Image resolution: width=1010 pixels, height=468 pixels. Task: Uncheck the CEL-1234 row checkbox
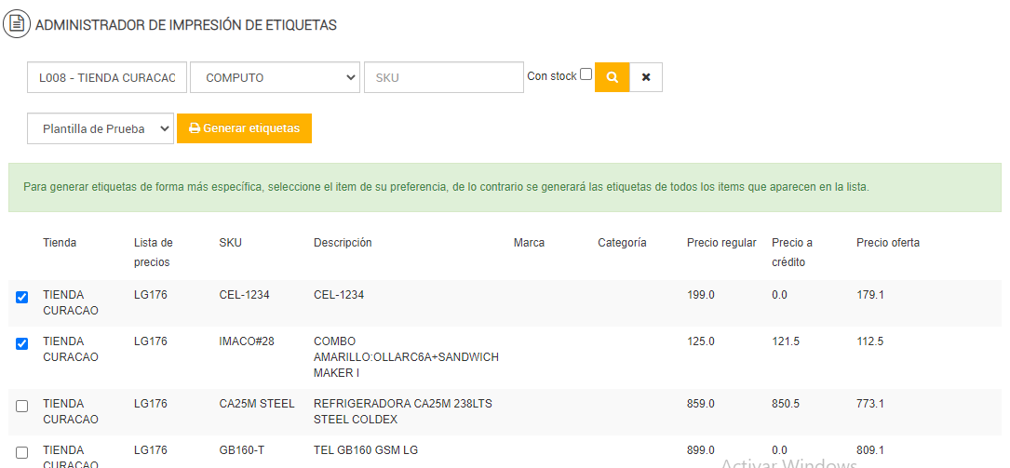pos(22,298)
